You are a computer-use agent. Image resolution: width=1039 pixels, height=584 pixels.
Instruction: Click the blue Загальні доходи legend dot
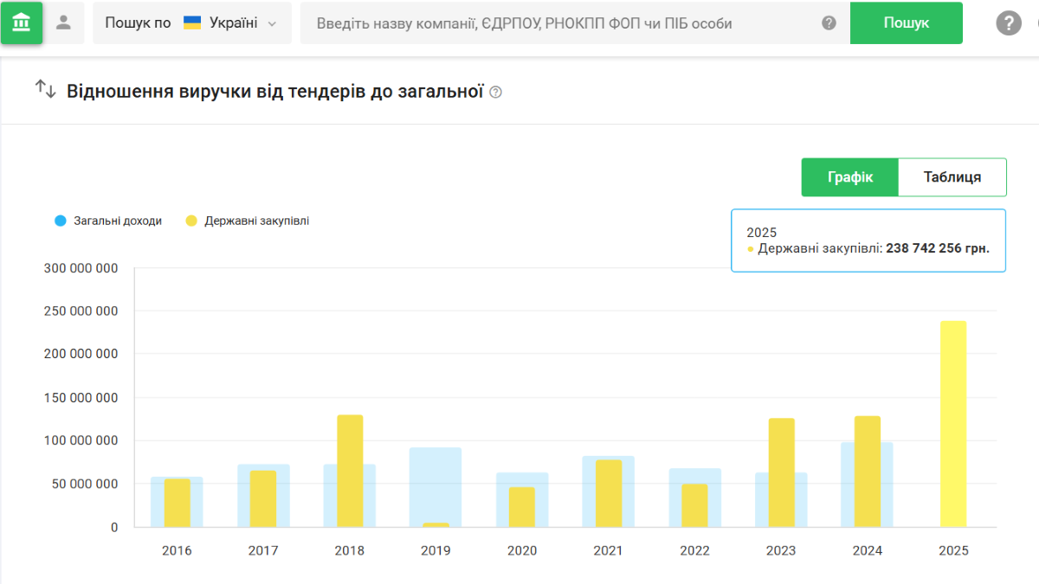pyautogui.click(x=60, y=221)
